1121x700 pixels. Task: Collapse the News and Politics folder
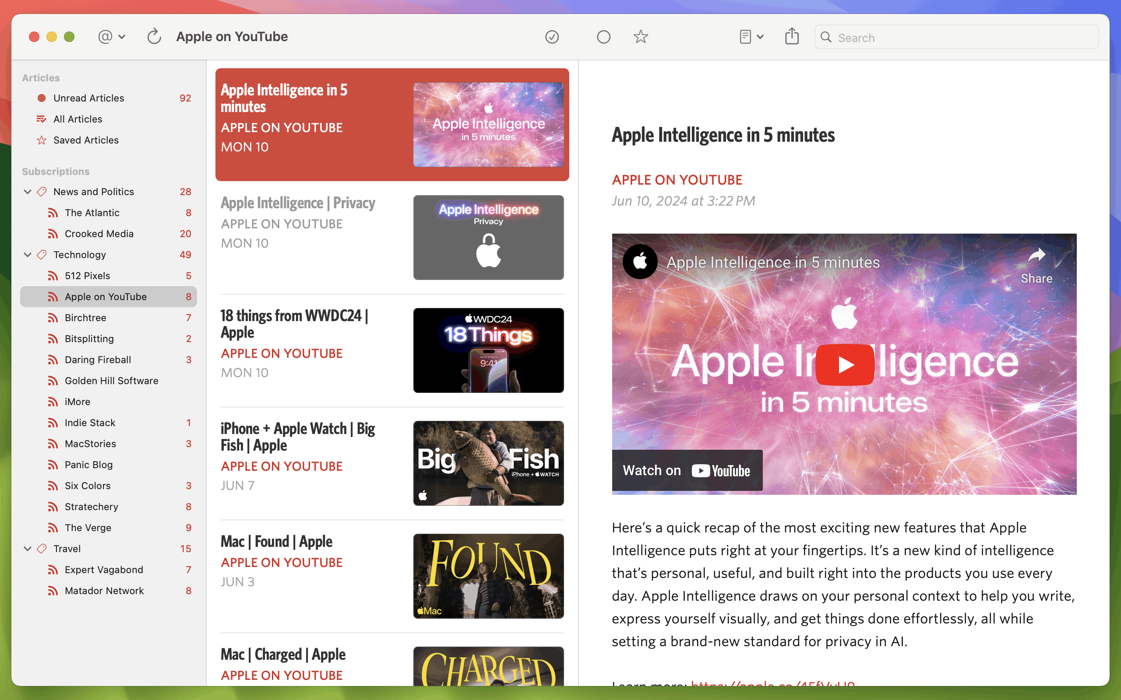[28, 192]
